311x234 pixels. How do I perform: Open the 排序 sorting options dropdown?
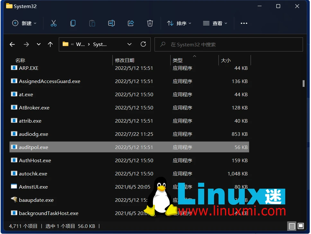[179, 23]
